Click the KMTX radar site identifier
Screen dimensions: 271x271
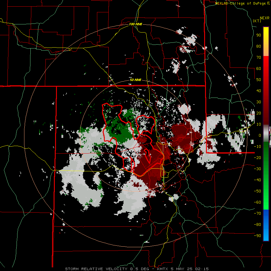point(163,269)
